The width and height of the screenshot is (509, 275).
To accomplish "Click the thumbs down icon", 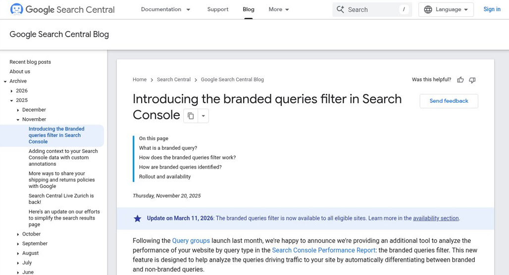I will pyautogui.click(x=472, y=80).
